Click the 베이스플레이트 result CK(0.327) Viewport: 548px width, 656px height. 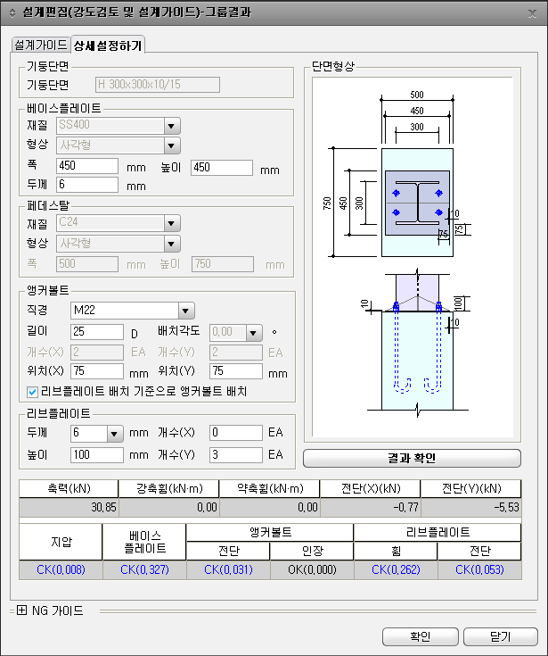point(144,569)
